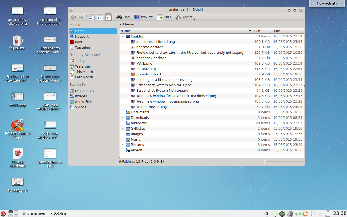Open Root in the Places panel
Screen dimensions: 347x217
click(x=93, y=42)
